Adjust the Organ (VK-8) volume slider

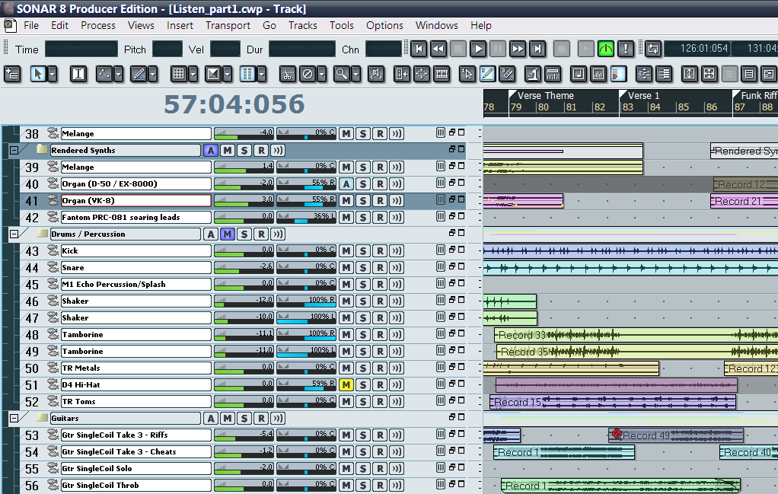244,201
